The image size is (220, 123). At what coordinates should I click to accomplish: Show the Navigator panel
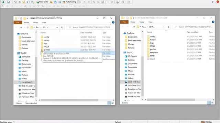tap(24, 2)
